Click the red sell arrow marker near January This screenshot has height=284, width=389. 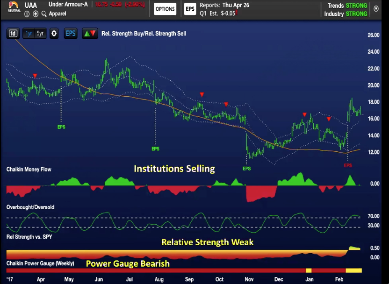[x=304, y=114]
